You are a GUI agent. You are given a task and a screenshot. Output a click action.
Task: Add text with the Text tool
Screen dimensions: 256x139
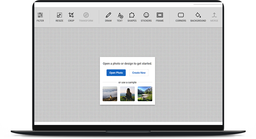120,17
